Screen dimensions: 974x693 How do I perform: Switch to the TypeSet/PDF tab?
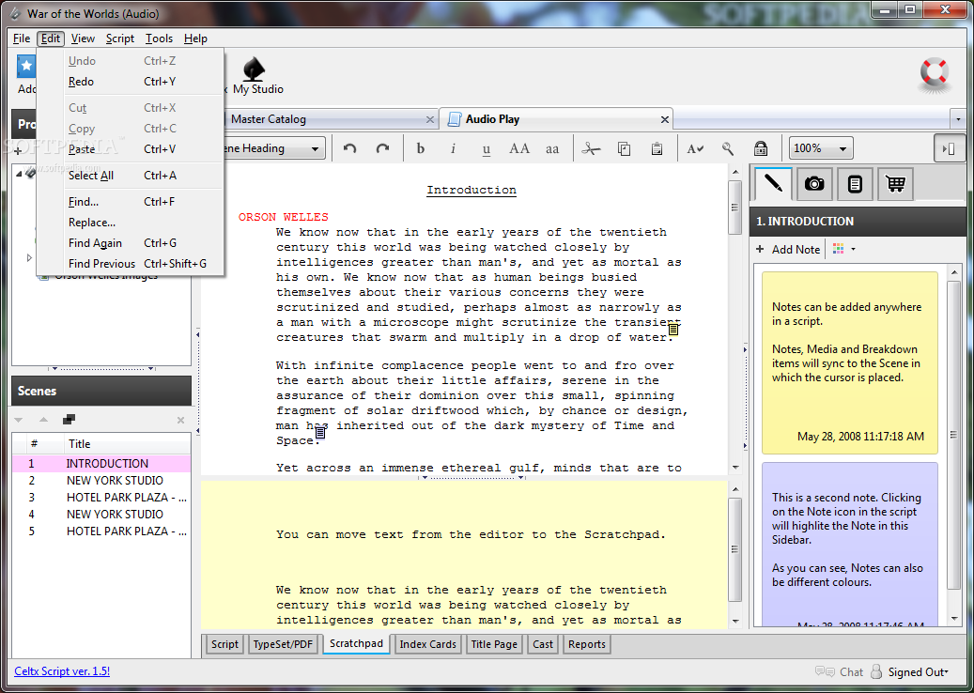coord(283,644)
